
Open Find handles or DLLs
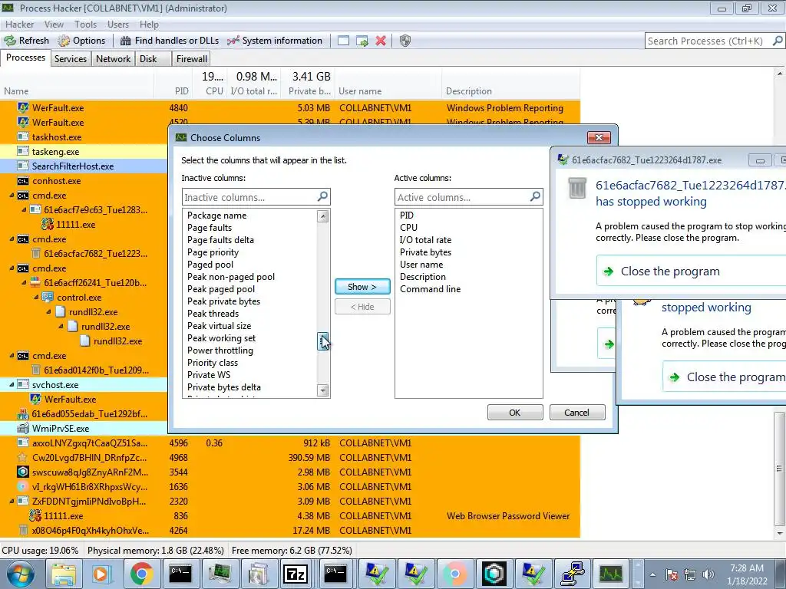coord(170,41)
